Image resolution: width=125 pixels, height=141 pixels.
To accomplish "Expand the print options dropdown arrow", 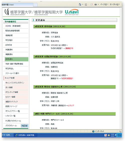I will 98,4.
